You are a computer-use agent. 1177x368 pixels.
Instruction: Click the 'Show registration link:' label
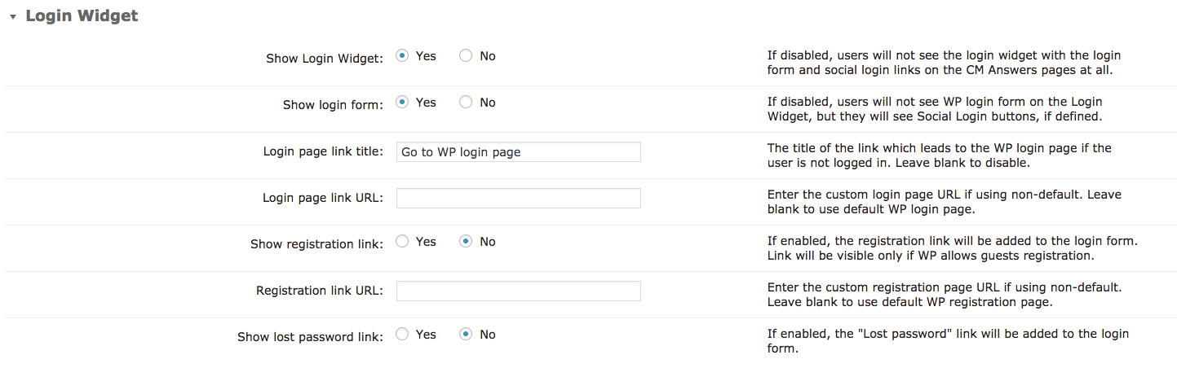316,244
